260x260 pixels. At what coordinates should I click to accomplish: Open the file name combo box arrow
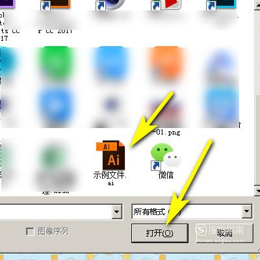tap(117, 211)
